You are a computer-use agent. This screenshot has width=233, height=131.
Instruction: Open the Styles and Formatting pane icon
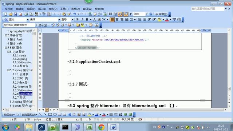(x=6, y=19)
